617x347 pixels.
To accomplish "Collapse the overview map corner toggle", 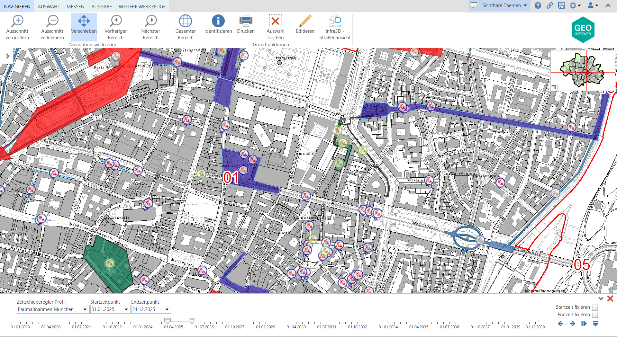I will (x=554, y=87).
